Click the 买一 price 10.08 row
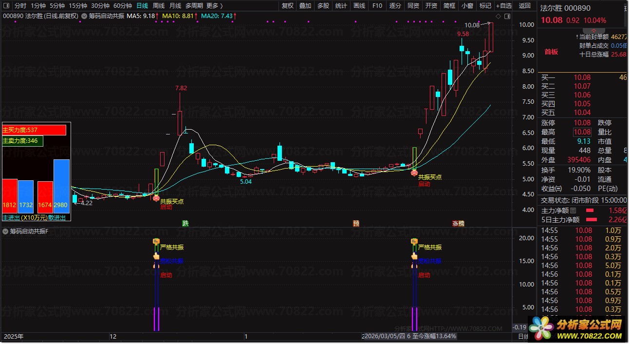Screen dimensions: 630x344 coord(583,77)
